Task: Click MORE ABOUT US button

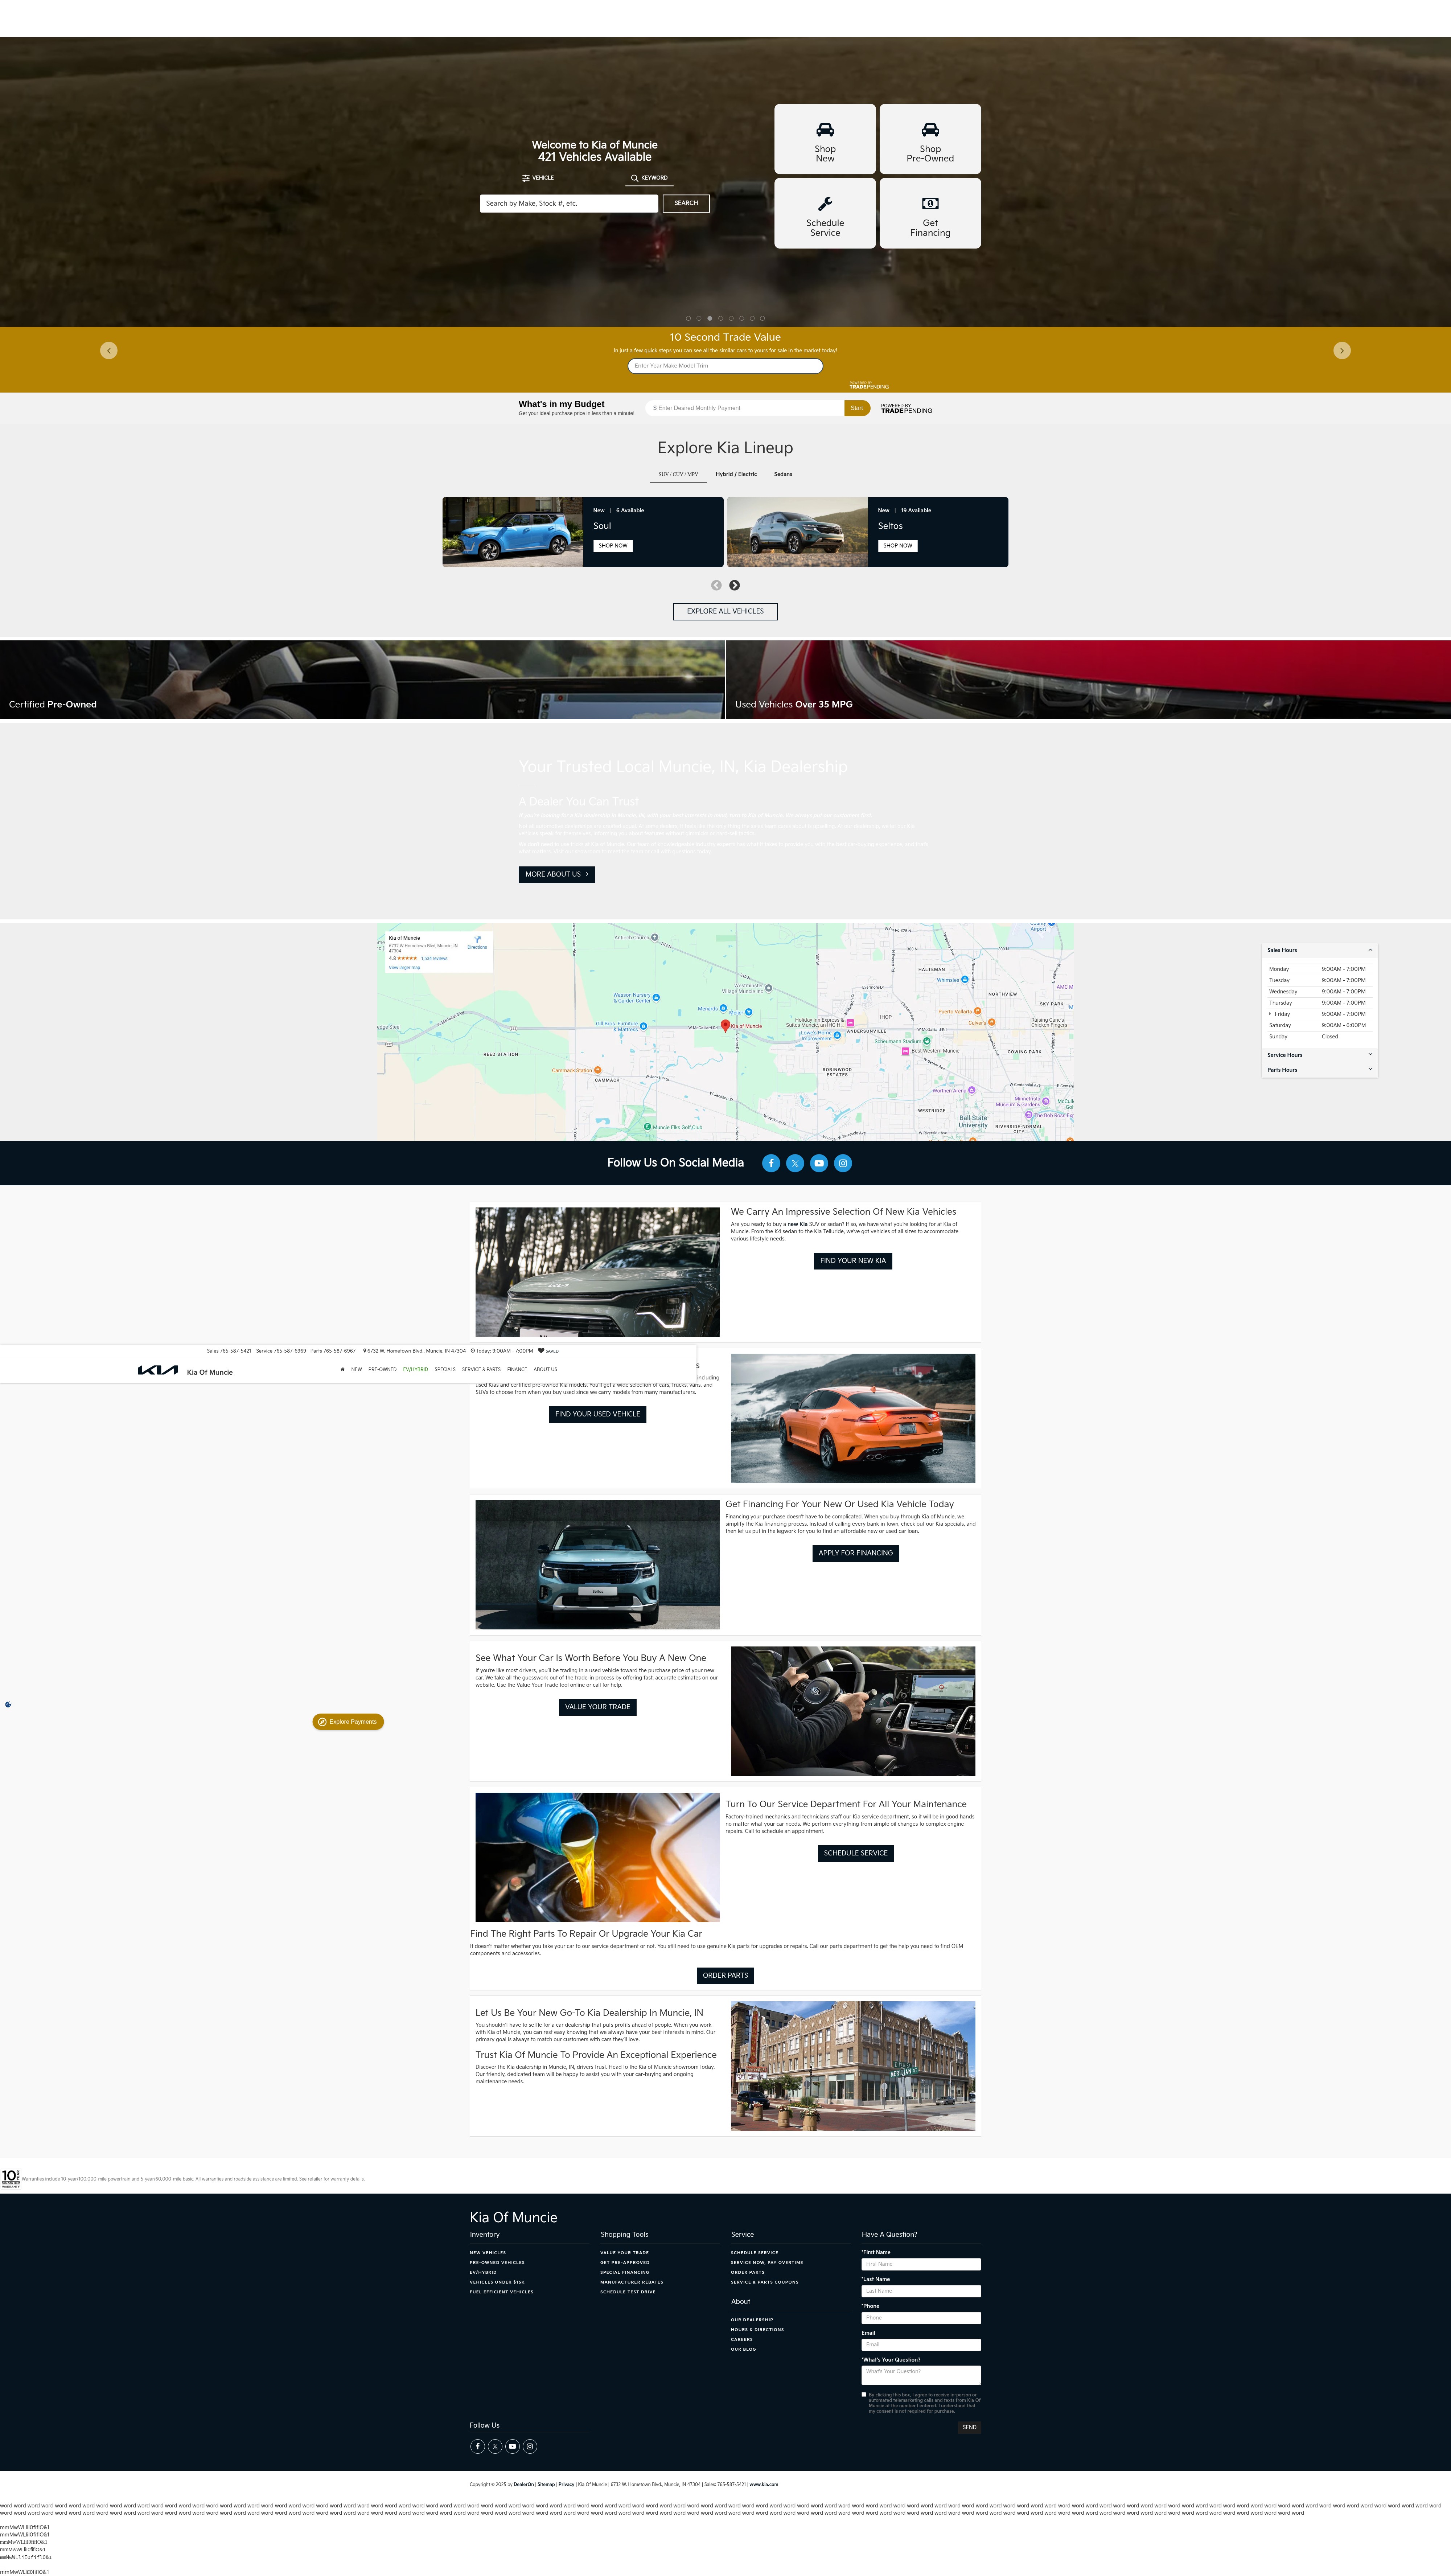Action: point(556,874)
